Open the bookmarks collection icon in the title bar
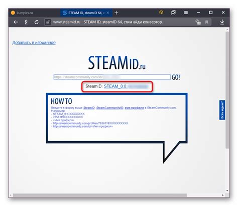Viewport: 238px width, 206px height. [x=173, y=13]
